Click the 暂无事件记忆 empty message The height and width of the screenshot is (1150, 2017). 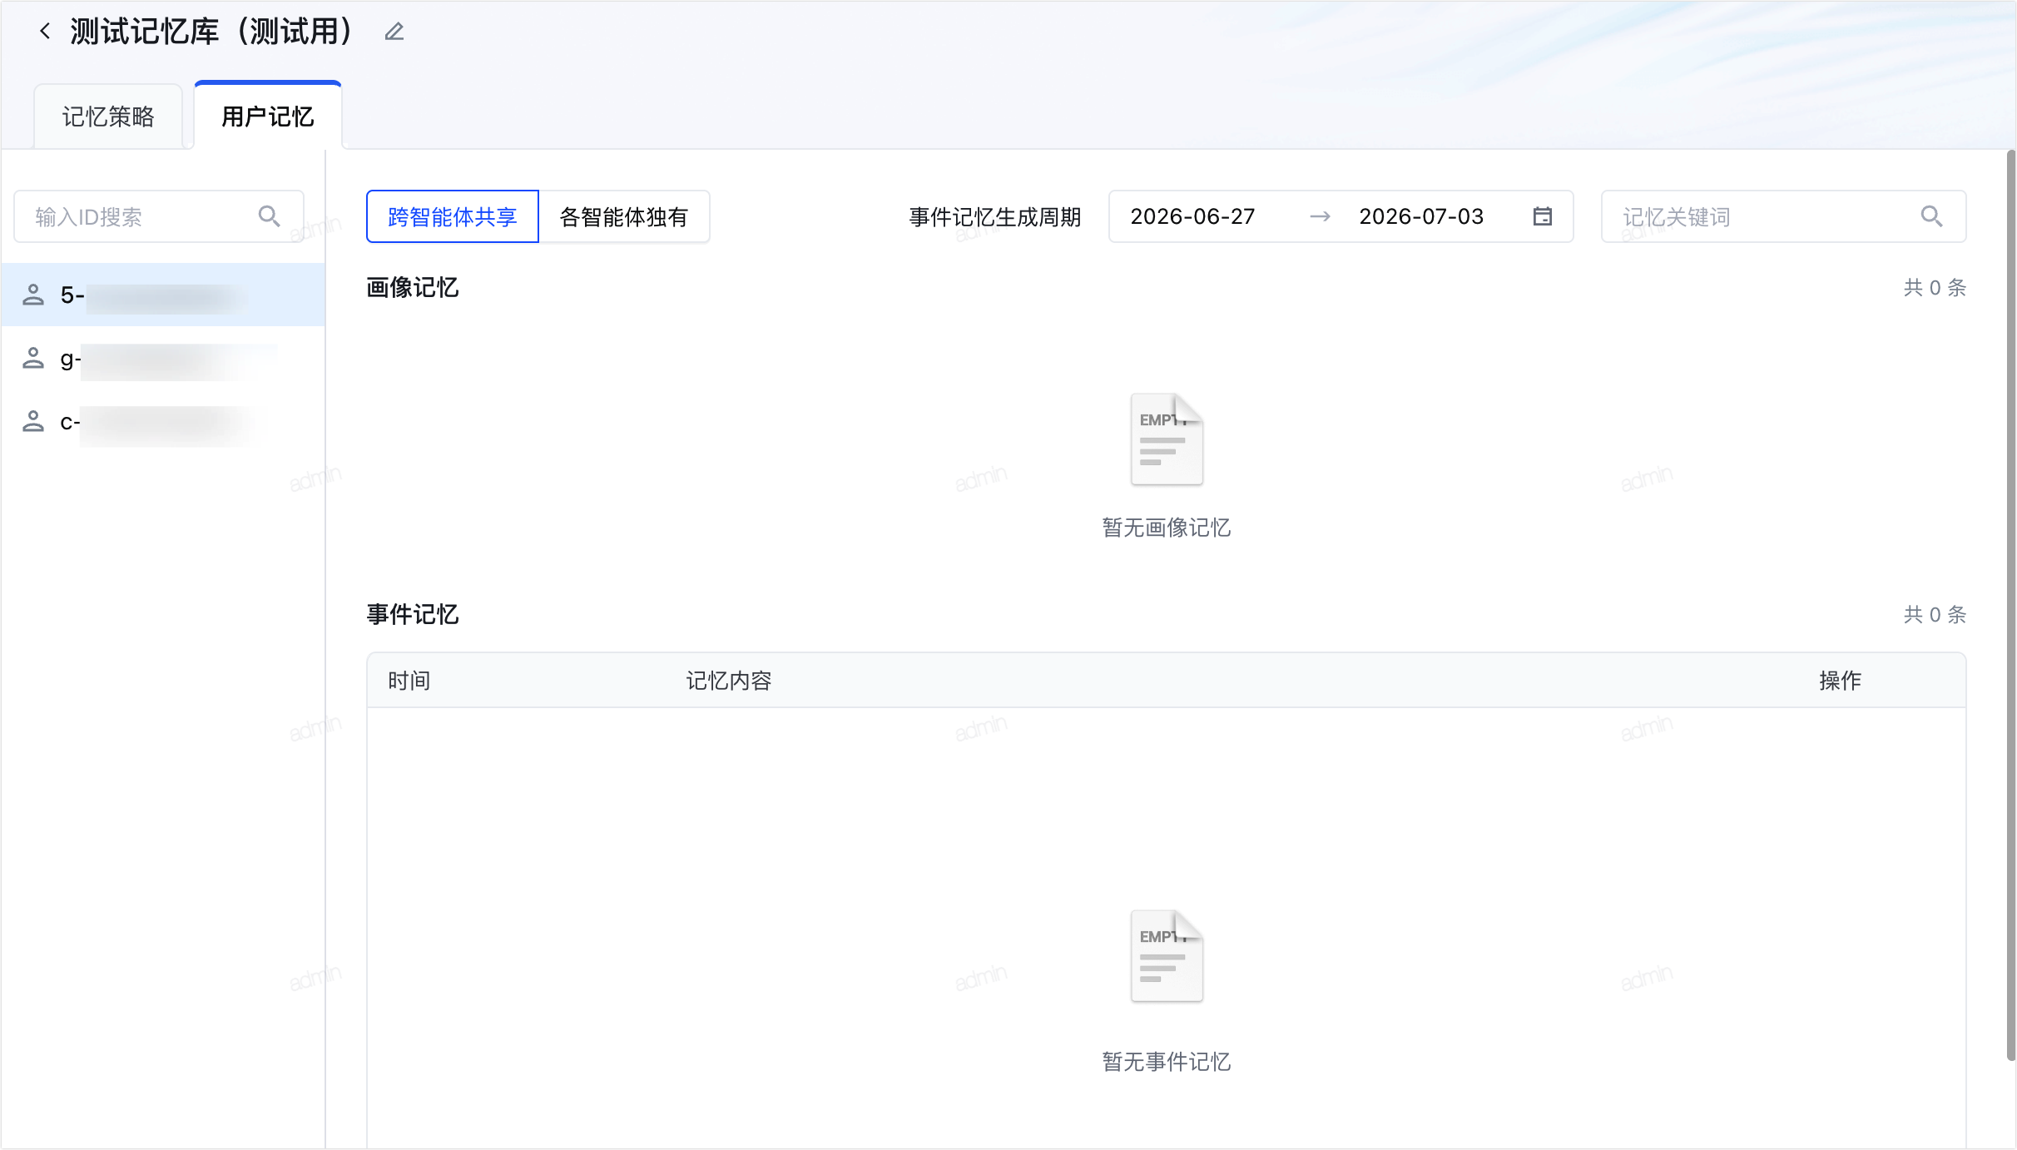pos(1167,1062)
